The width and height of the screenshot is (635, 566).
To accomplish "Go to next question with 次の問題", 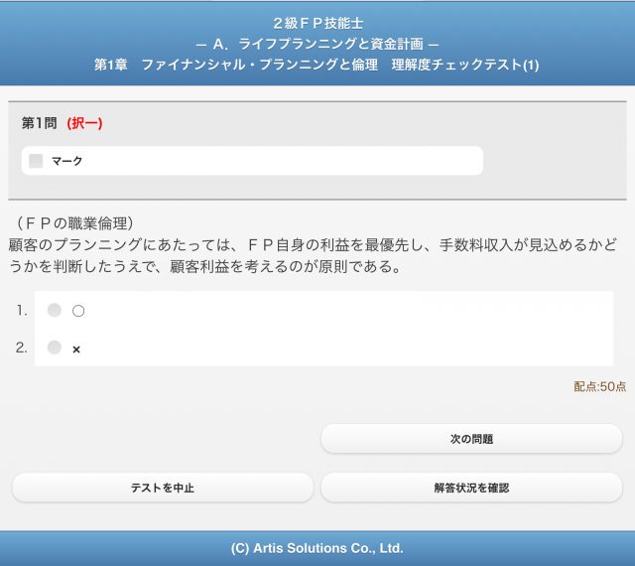I will point(471,438).
